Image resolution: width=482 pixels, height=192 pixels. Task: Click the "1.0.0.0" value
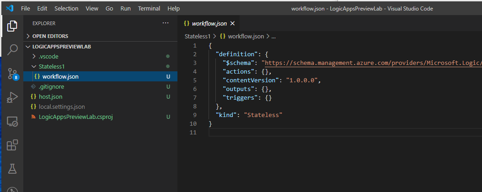coord(302,80)
